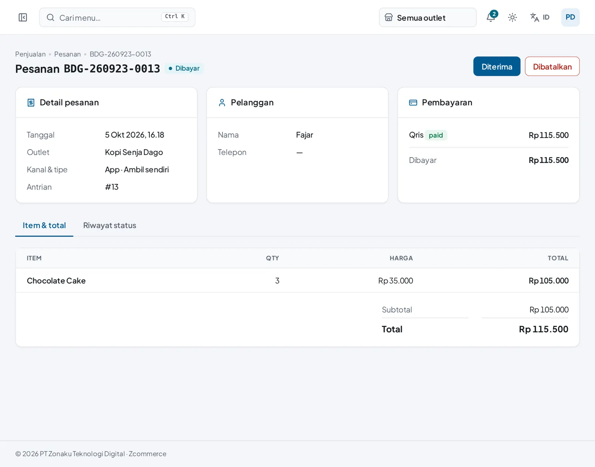Click the outlet name Kopi Senja Dago

pos(134,153)
